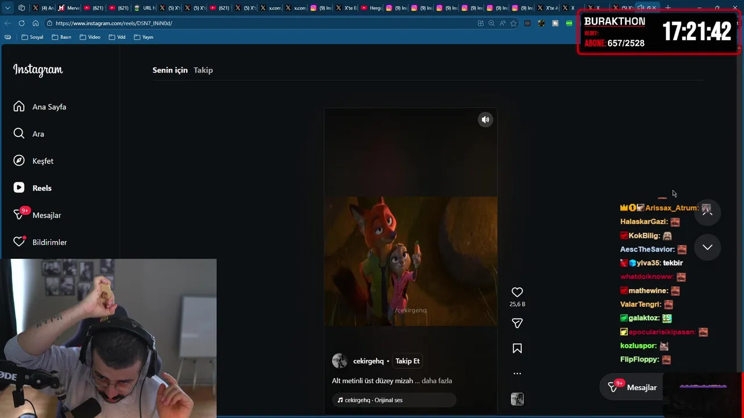Mute reel audio with speaker icon
This screenshot has height=418, width=744.
[x=485, y=120]
